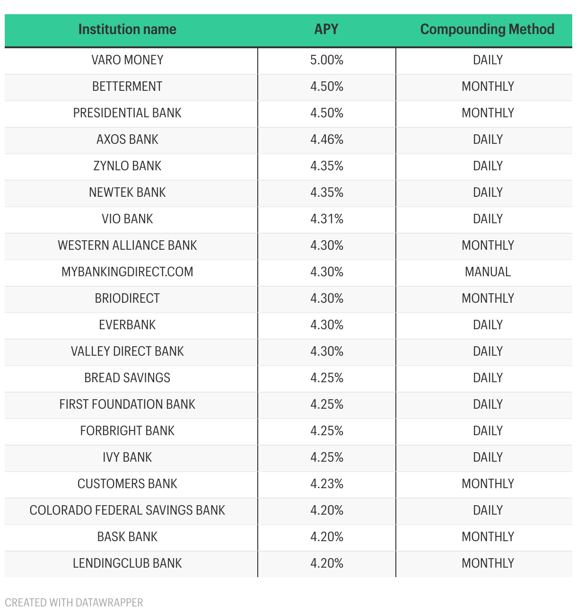
Task: Select MYBANKINGDIRECT.COM in the list
Action: (127, 272)
